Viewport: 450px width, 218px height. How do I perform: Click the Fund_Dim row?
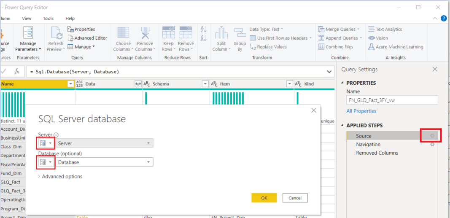point(13,173)
